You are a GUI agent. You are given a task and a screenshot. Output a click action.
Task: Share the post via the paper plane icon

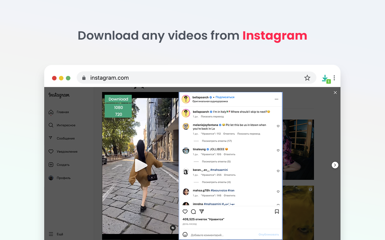pos(202,211)
